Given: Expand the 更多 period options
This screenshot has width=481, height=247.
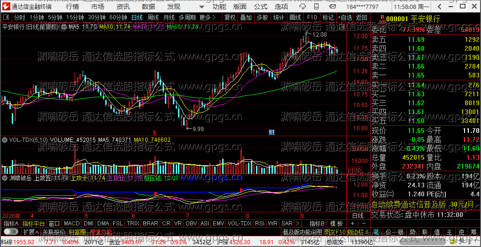Looking at the screenshot, I should (x=207, y=17).
